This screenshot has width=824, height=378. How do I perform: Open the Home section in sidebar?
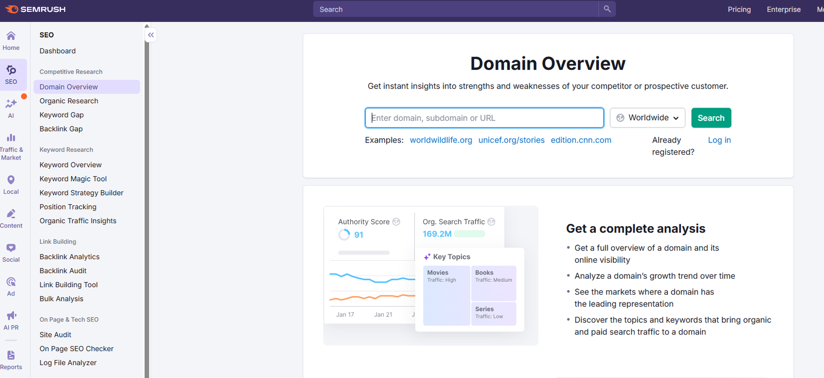point(11,41)
